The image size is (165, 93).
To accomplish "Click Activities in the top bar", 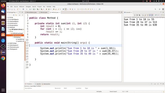I will [x=4, y=1].
